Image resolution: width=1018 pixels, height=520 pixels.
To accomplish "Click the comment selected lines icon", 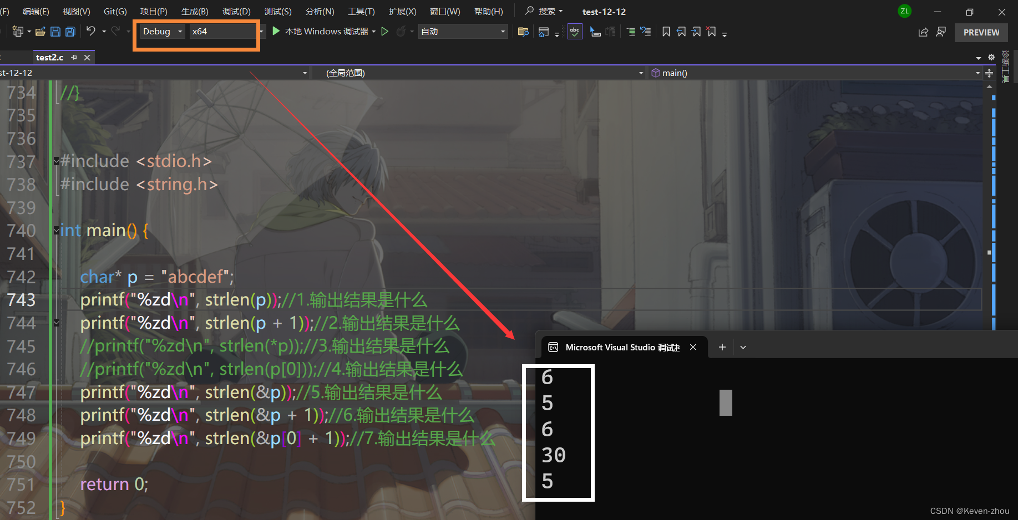I will tap(631, 32).
